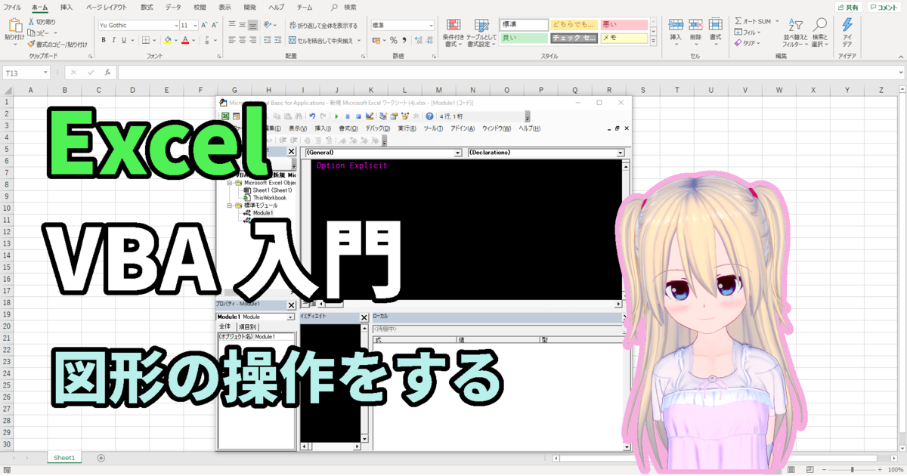907x476 pixels.
Task: Toggle Bold formatting in the Font group
Action: 103,40
